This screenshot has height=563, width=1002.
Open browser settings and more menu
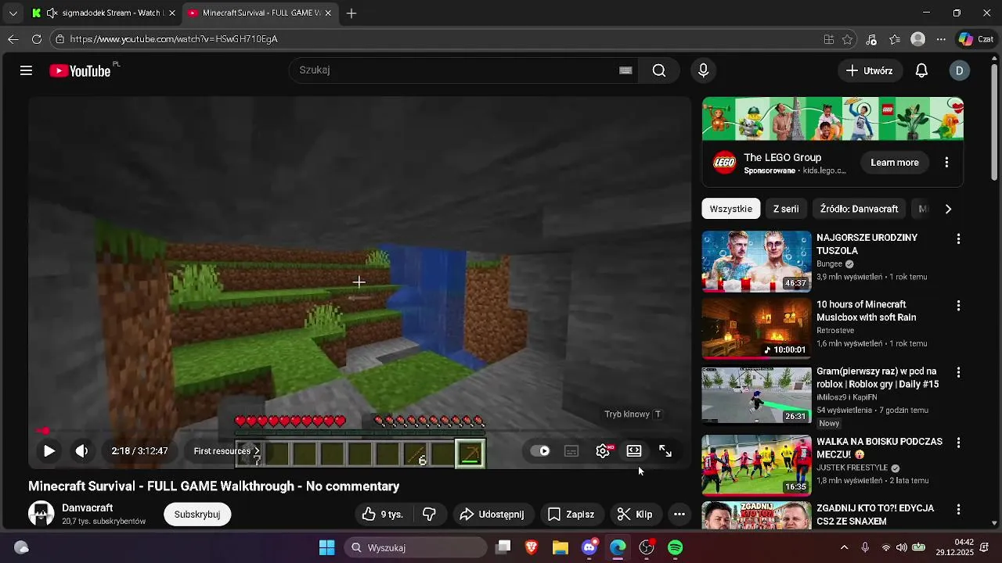click(941, 39)
